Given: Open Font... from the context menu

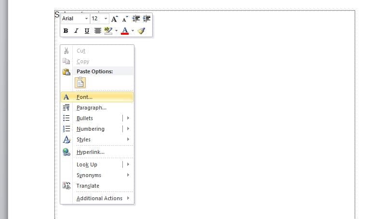Looking at the screenshot, I should [x=85, y=97].
